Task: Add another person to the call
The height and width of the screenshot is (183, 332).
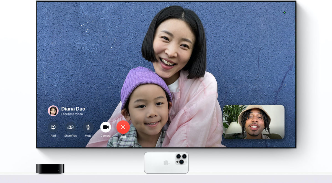Action: coord(53,128)
